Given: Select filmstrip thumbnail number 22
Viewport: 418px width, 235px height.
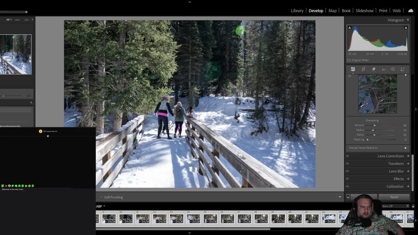Looking at the screenshot, I should point(329,219).
